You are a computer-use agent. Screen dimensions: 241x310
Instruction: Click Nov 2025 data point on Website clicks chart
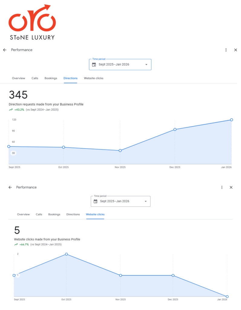coord(120,275)
